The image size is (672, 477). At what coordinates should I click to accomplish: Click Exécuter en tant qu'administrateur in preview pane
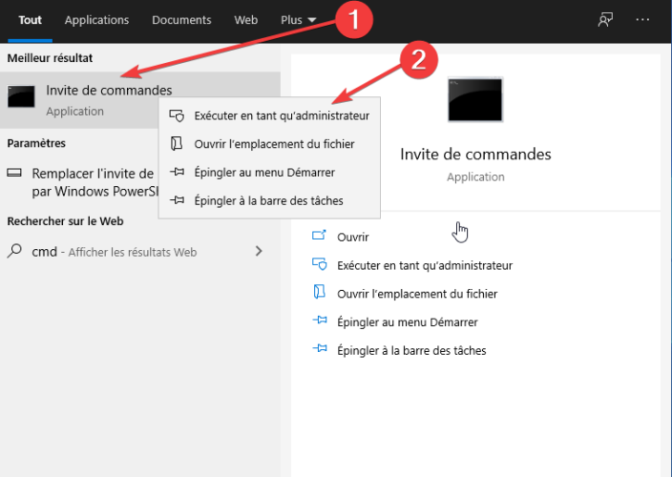pos(425,265)
